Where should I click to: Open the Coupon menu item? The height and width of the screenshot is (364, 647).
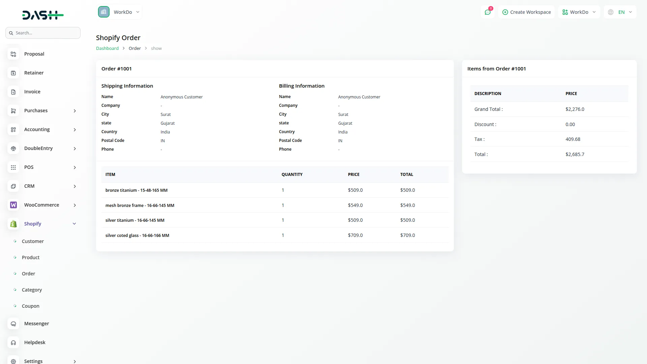point(31,306)
